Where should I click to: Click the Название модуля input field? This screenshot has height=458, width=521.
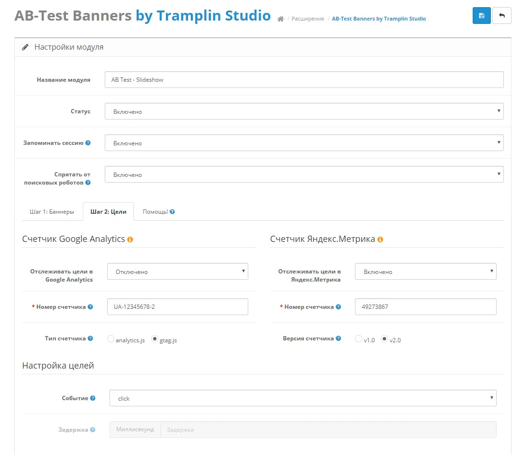[x=304, y=80]
